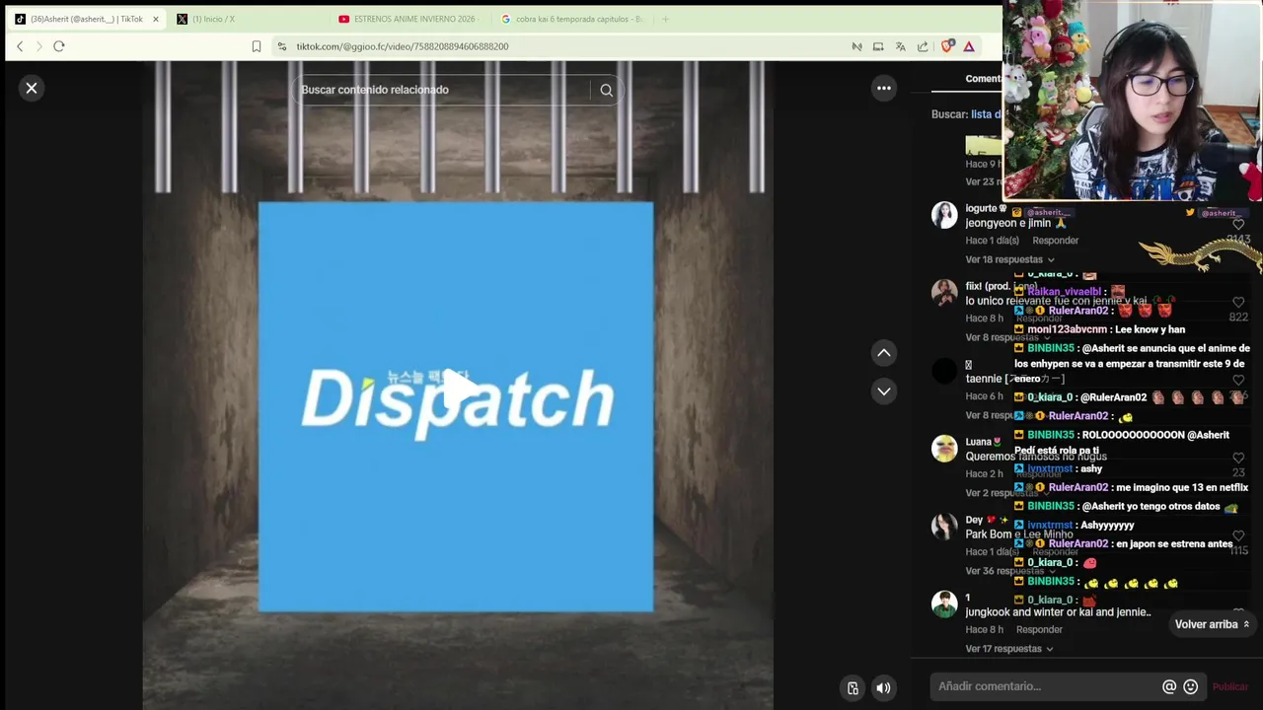
Task: Reload the page with refresh icon
Action: click(x=59, y=46)
